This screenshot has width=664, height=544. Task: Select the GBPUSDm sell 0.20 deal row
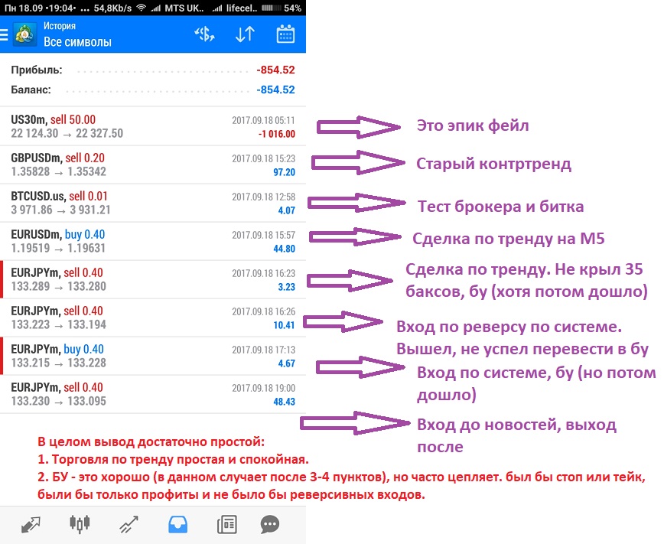click(153, 165)
